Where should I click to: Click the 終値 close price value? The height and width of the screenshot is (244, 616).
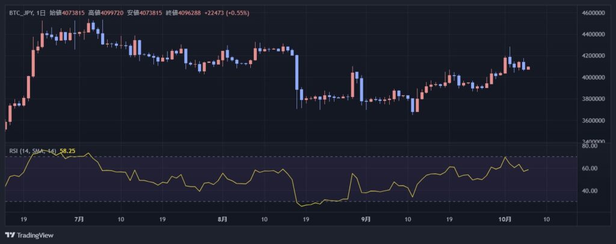pyautogui.click(x=191, y=13)
